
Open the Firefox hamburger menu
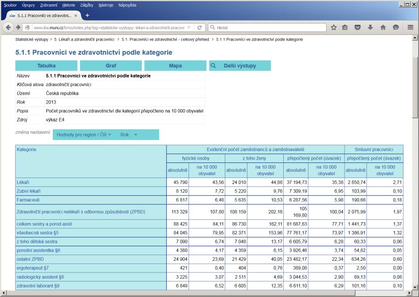click(x=411, y=27)
